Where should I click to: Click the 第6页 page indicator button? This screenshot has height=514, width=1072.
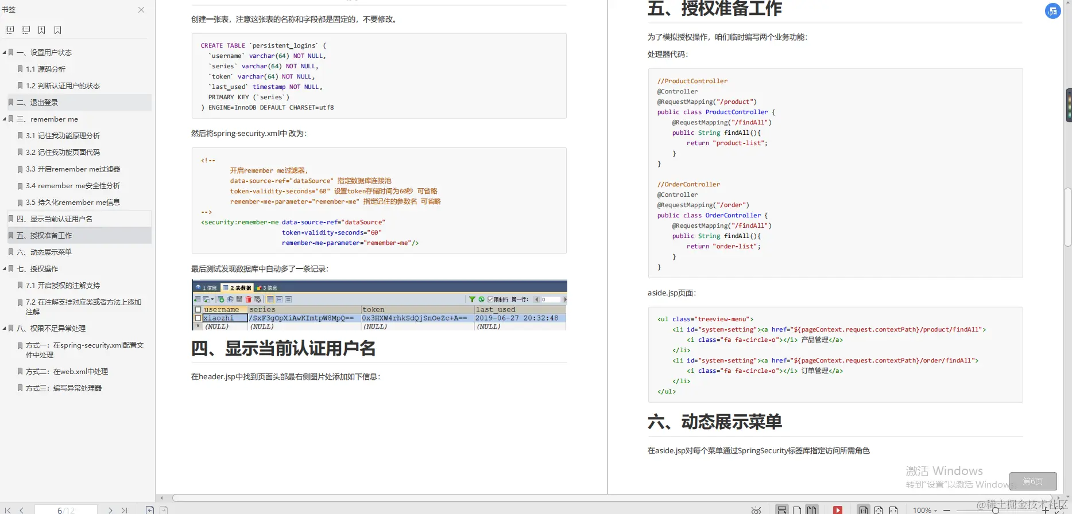[x=1032, y=481]
